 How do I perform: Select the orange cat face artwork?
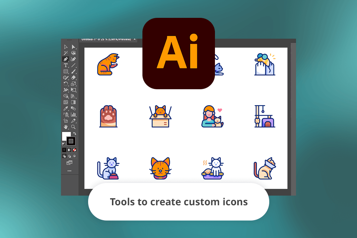160,168
